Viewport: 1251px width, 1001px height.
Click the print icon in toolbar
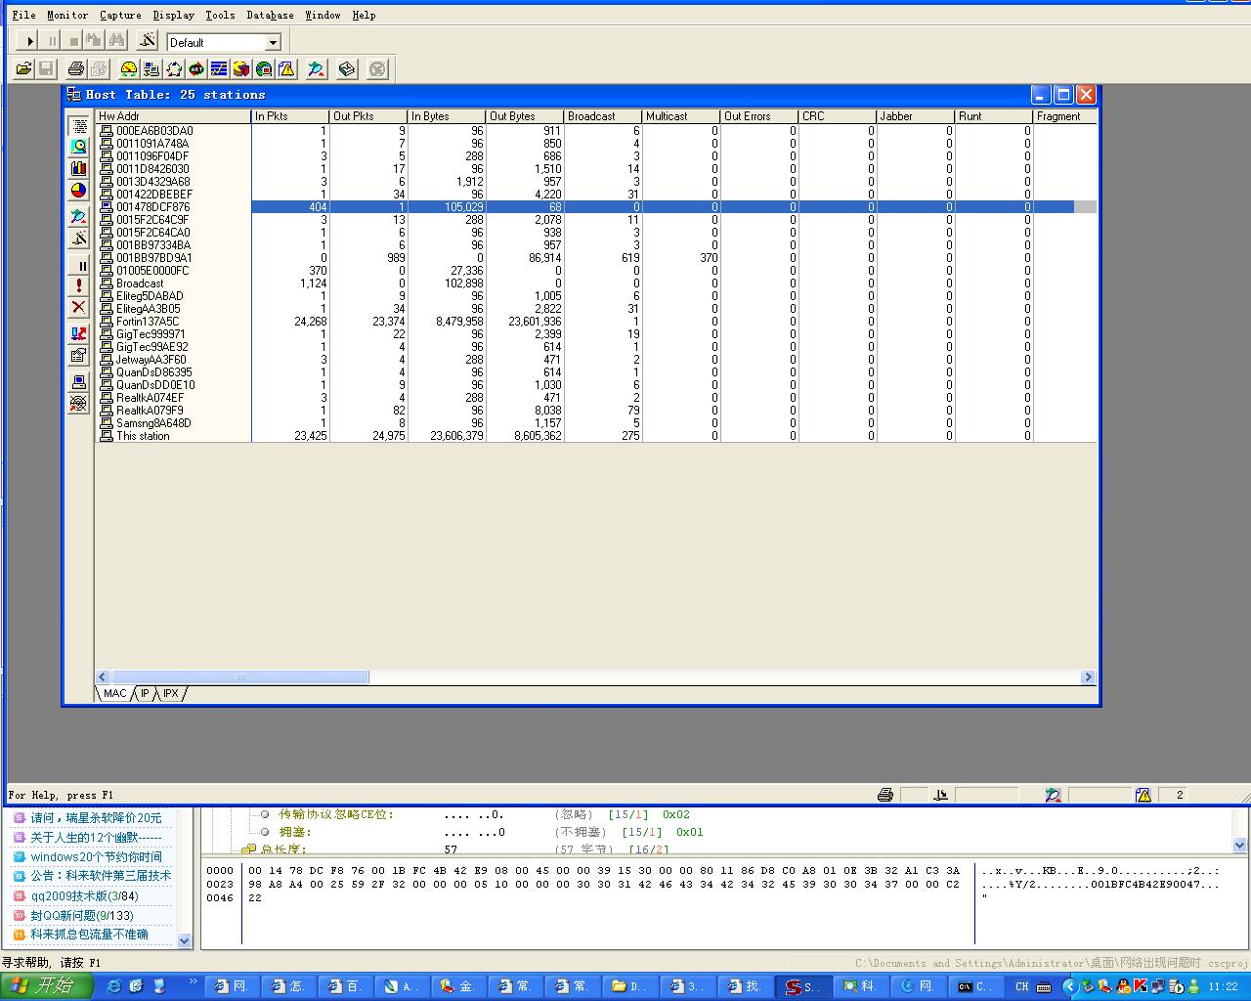75,68
